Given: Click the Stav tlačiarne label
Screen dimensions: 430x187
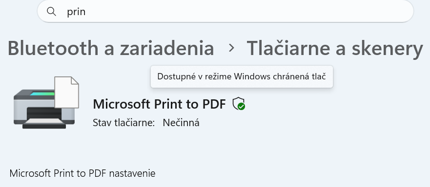Looking at the screenshot, I should tap(124, 123).
